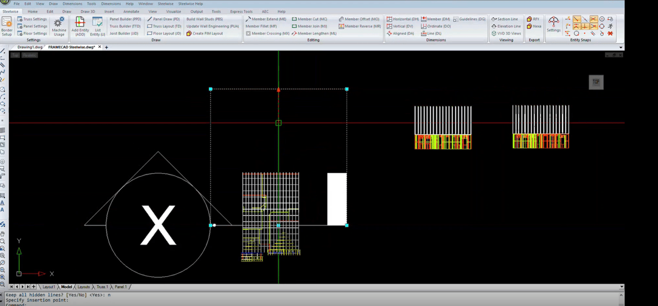Viewport: 658px width, 306px height.
Task: Add Member (DM) dimension
Action: point(436,19)
